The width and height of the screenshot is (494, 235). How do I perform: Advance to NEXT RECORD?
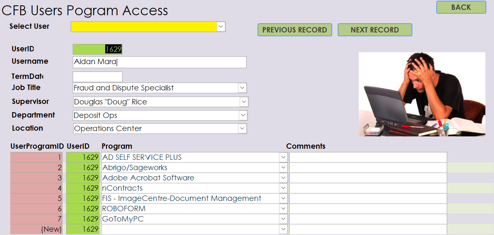[374, 30]
